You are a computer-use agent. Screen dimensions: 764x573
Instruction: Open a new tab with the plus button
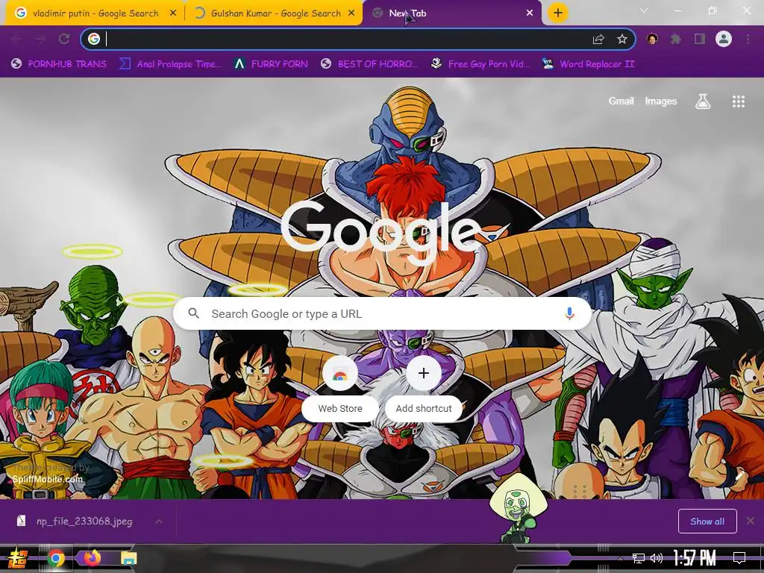click(558, 13)
